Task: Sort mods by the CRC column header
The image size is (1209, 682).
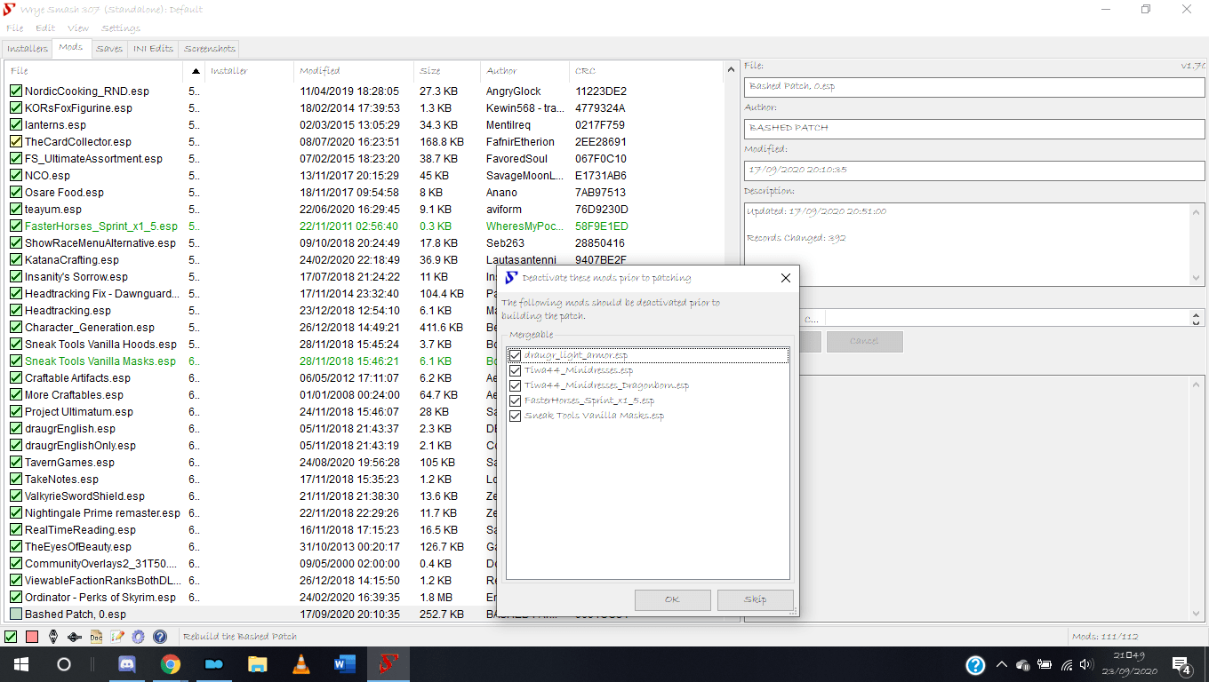Action: 646,70
